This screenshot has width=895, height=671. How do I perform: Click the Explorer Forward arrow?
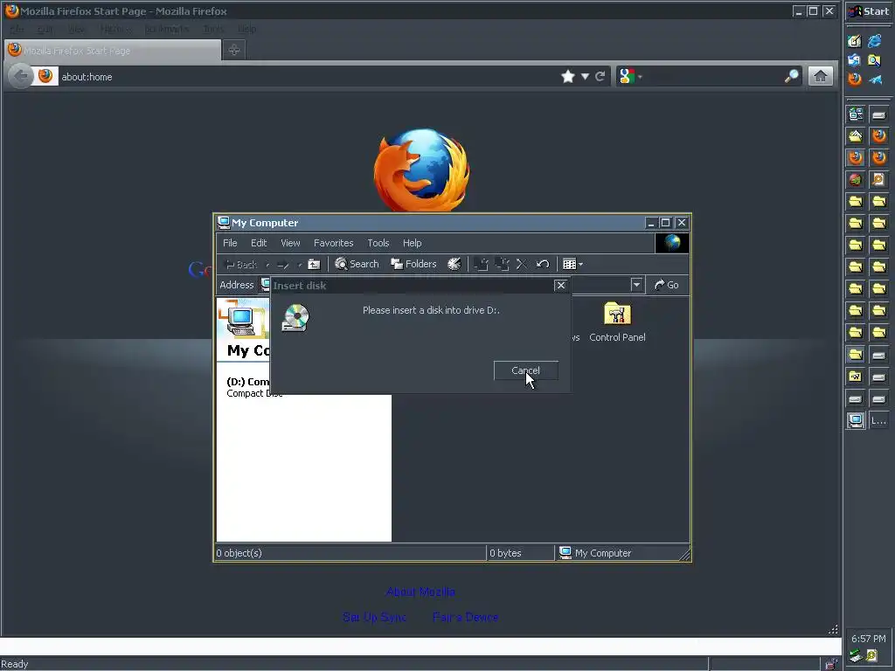click(282, 265)
